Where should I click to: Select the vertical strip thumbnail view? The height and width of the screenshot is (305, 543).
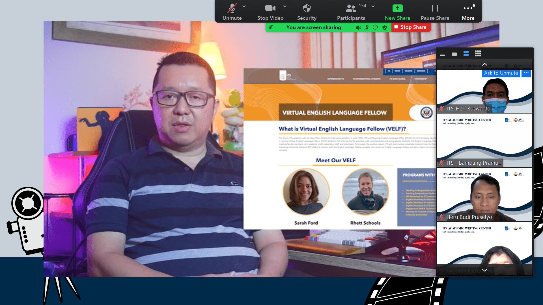466,54
